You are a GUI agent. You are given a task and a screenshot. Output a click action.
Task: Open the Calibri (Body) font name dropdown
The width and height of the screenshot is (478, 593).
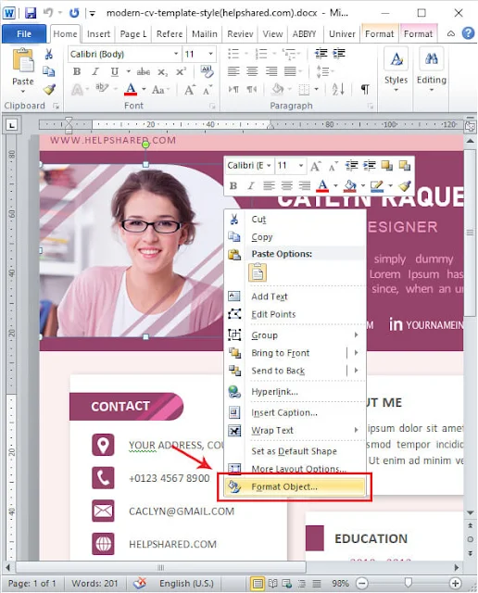pyautogui.click(x=176, y=54)
